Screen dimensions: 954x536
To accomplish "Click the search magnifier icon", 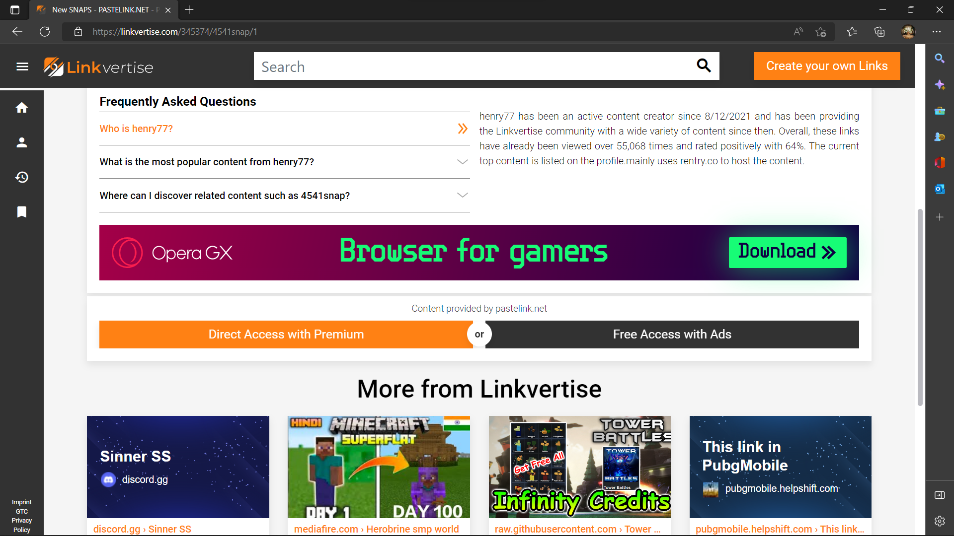I will click(705, 66).
